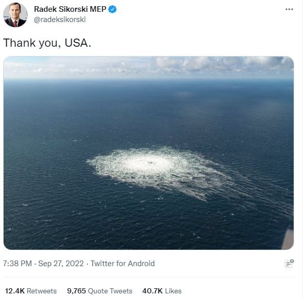This screenshot has height=298, width=306.
Task: Click the Sep 27, 2022 date
Action: 61,264
